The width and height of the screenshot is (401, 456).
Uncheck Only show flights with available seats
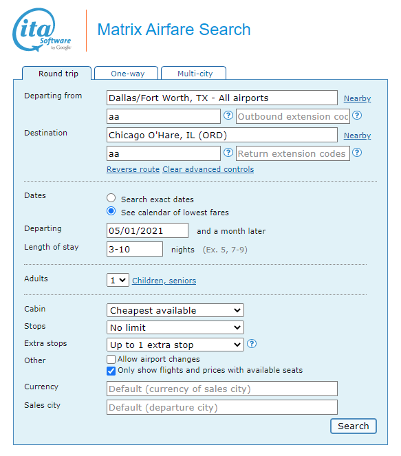pyautogui.click(x=111, y=371)
